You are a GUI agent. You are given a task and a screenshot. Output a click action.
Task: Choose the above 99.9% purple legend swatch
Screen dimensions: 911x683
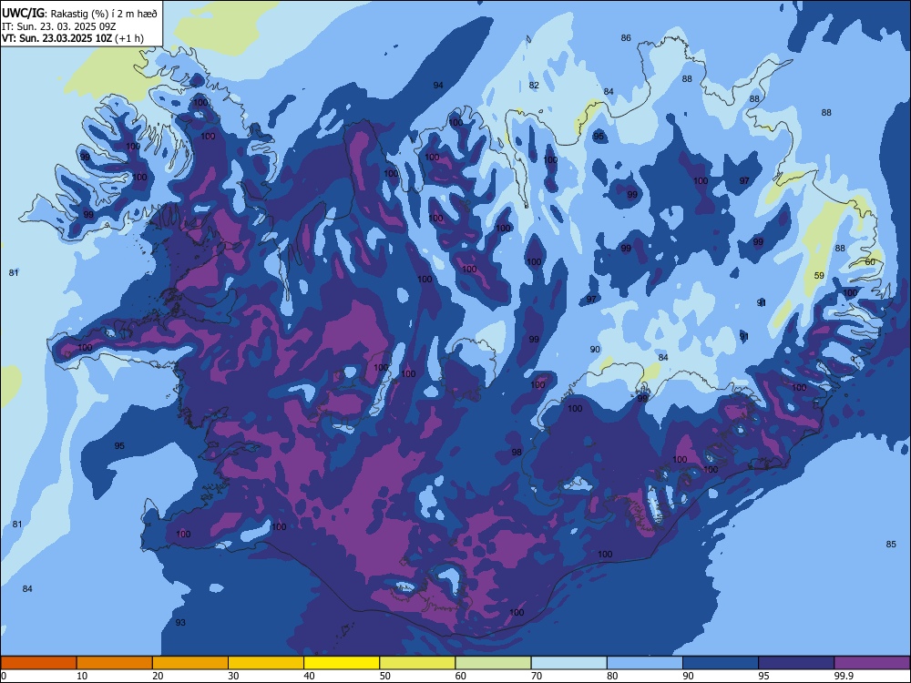872,663
